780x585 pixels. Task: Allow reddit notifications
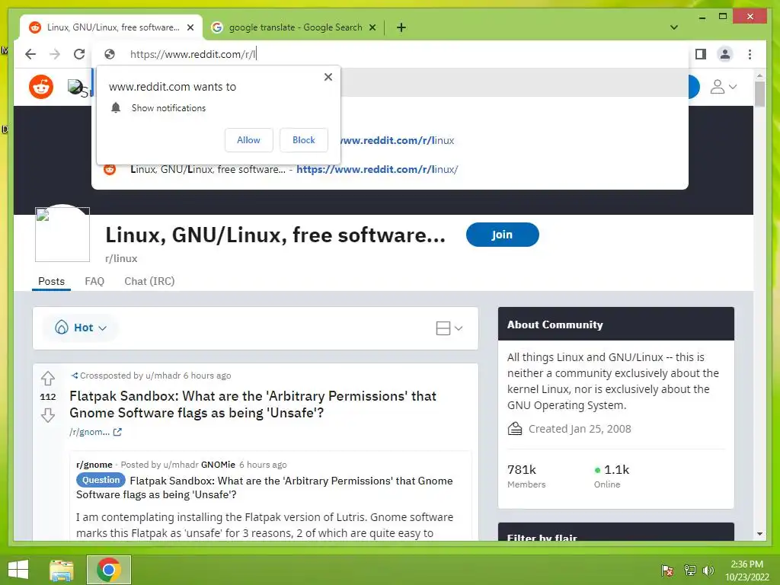[249, 140]
